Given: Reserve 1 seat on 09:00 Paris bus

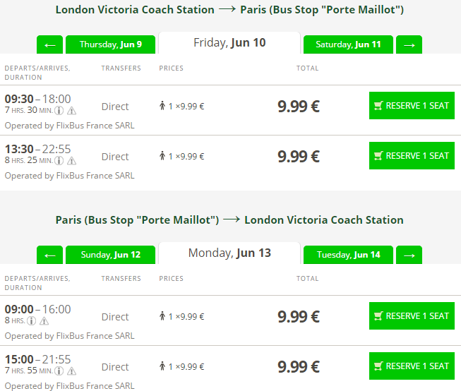Looking at the screenshot, I should pos(412,315).
